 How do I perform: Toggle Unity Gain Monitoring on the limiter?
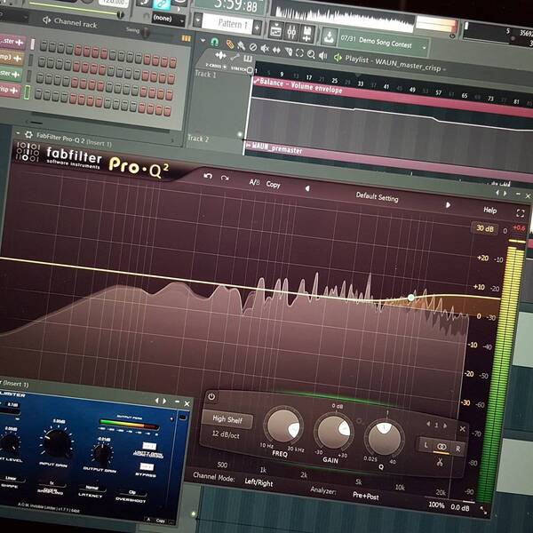[x=149, y=446]
